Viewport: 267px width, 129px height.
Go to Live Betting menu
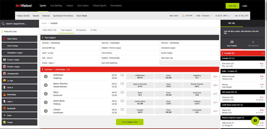(x=56, y=6)
